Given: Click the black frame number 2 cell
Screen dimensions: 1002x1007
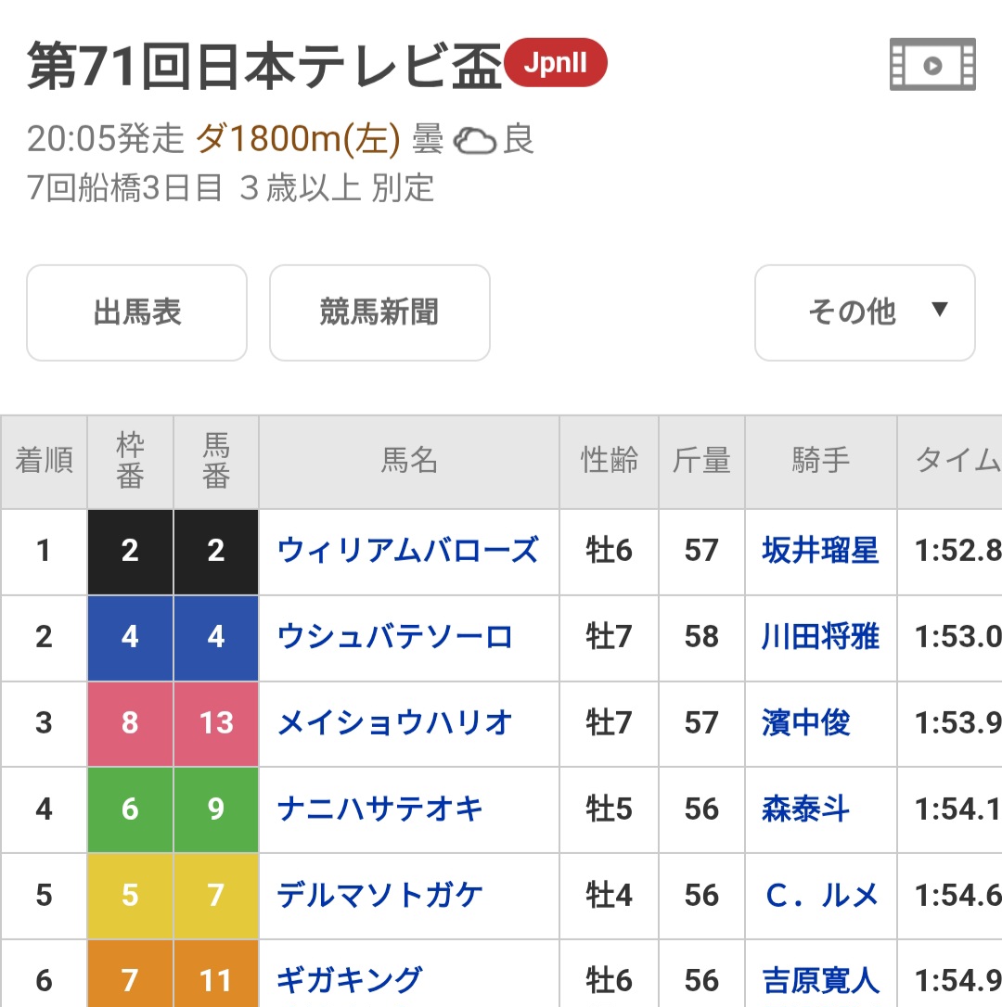Looking at the screenshot, I should click(x=130, y=551).
